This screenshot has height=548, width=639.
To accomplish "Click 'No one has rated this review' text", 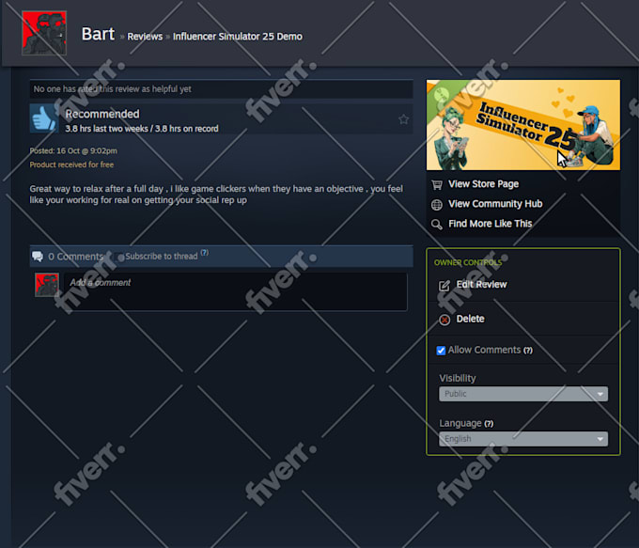I will pos(112,89).
